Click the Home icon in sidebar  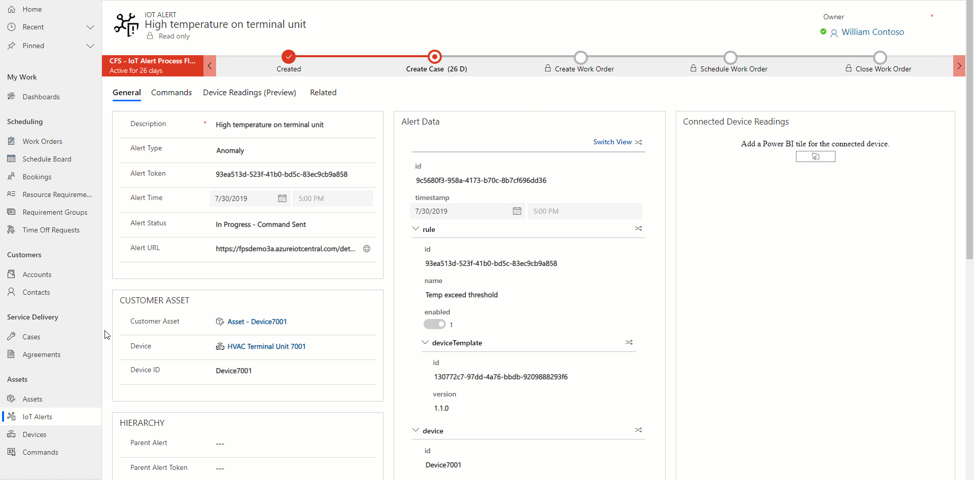point(11,9)
